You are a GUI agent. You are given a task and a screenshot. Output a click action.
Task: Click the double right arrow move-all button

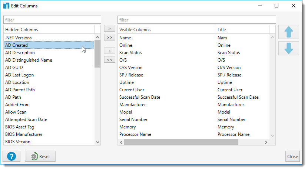(109, 37)
